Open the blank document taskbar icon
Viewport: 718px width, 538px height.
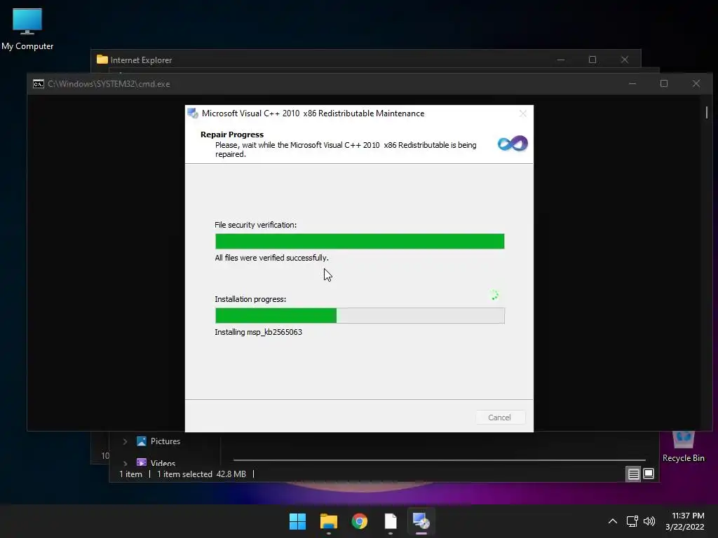pos(391,521)
